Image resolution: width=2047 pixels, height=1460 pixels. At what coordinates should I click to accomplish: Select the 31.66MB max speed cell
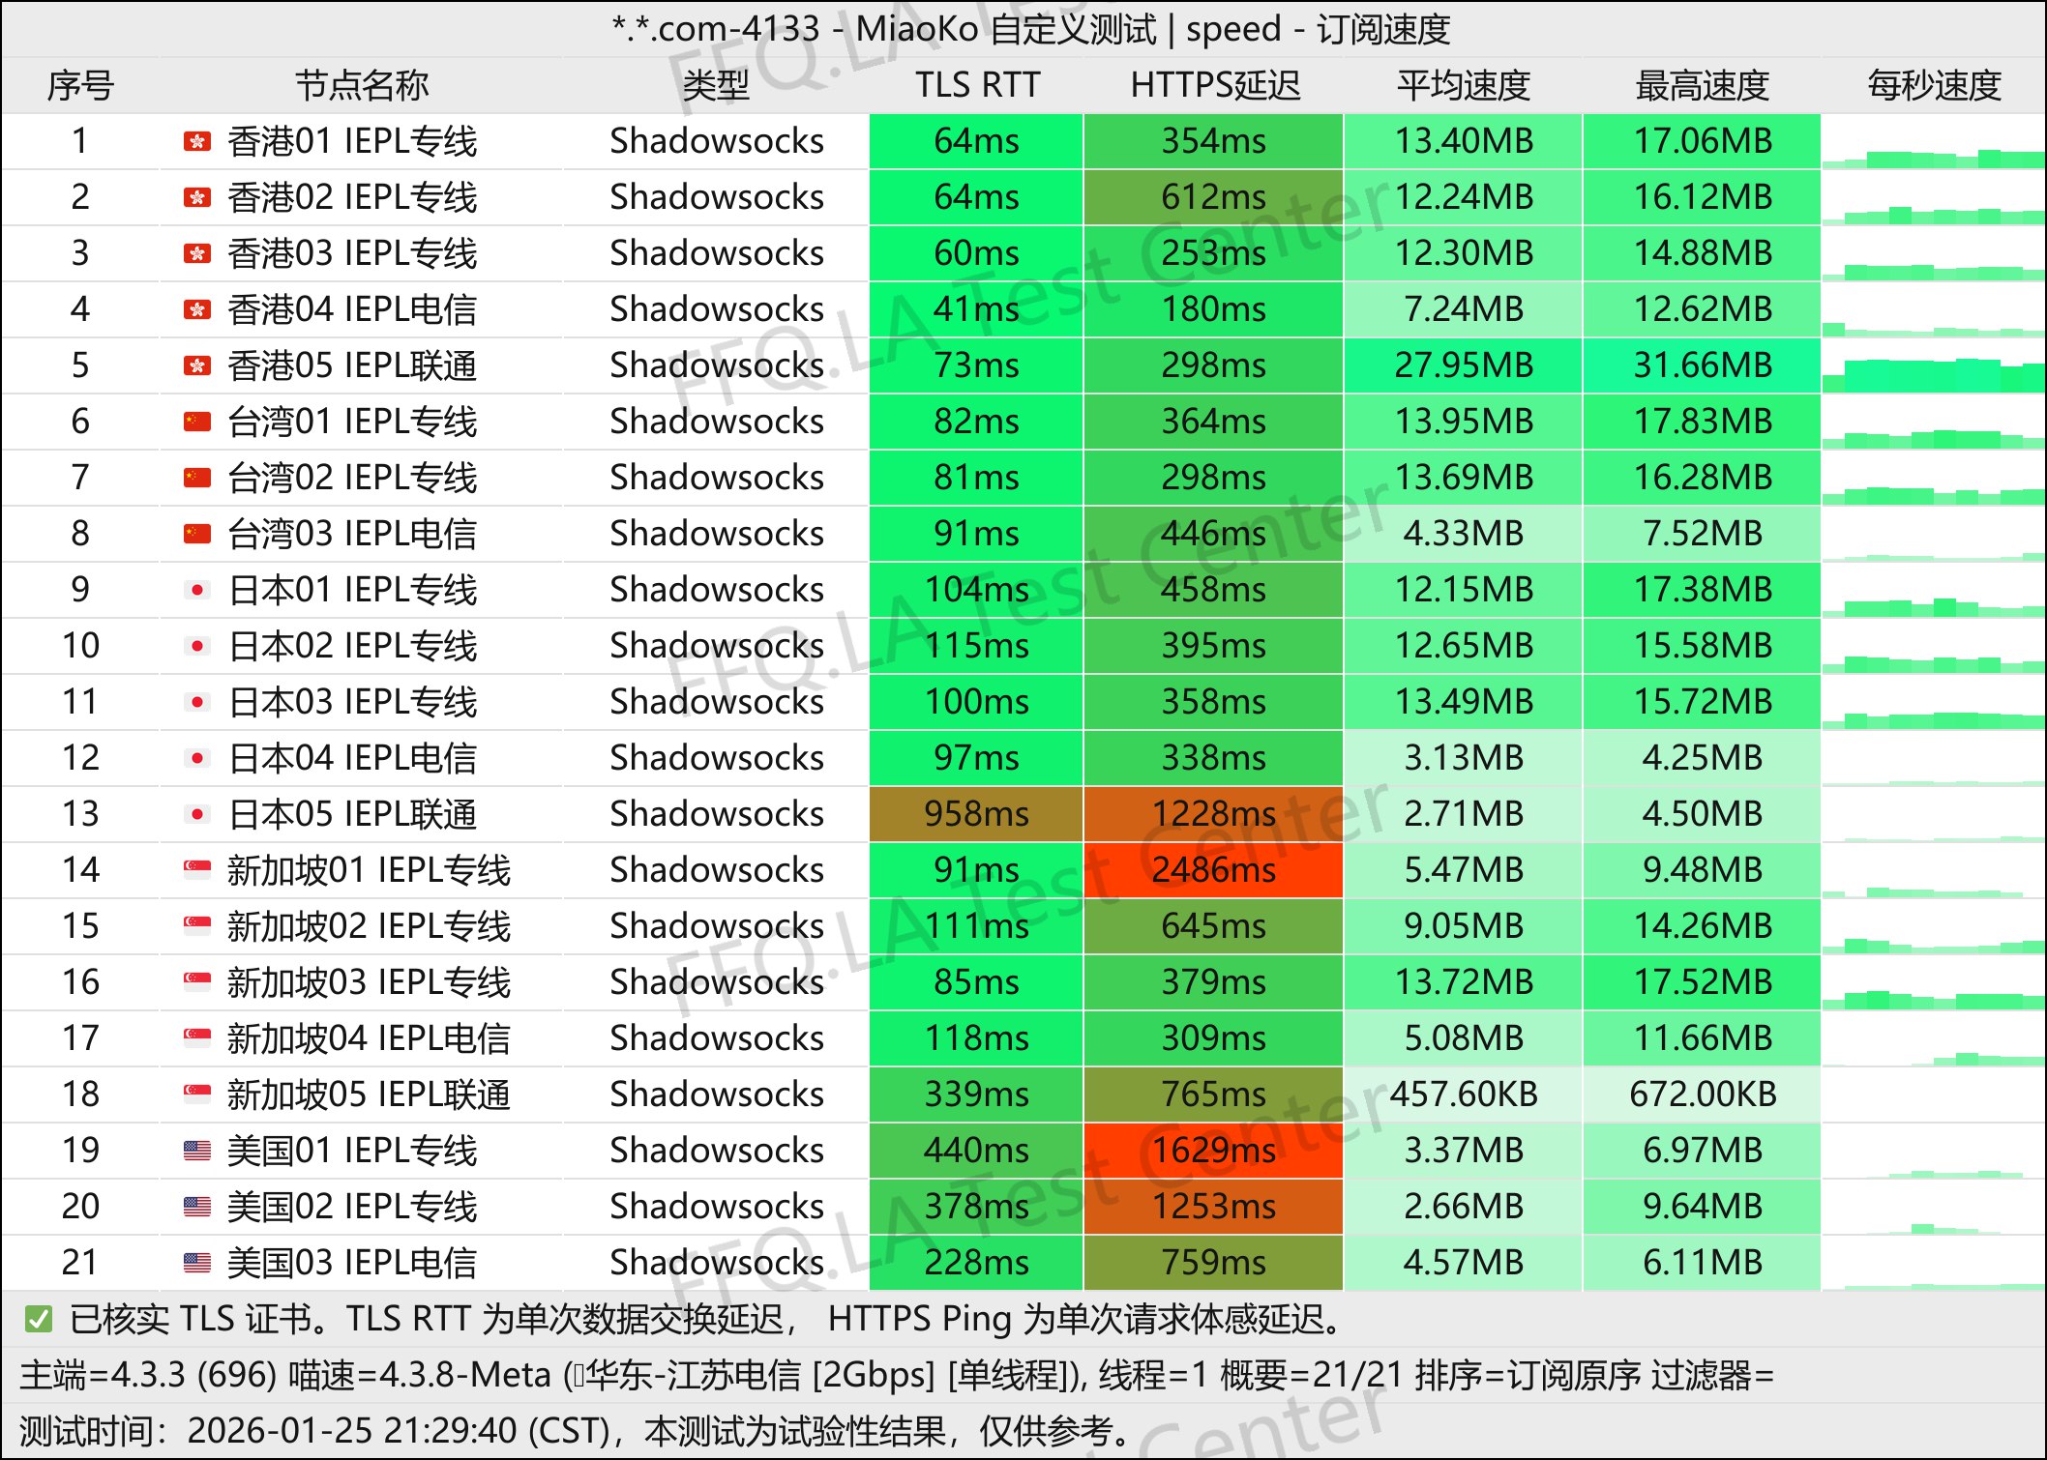click(1703, 366)
